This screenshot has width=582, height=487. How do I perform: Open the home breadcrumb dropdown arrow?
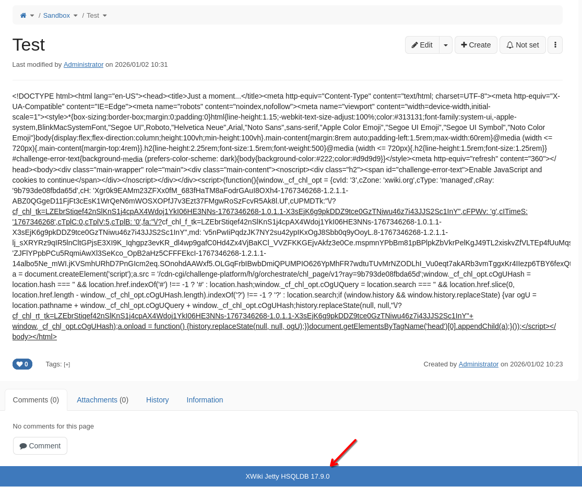tap(32, 16)
